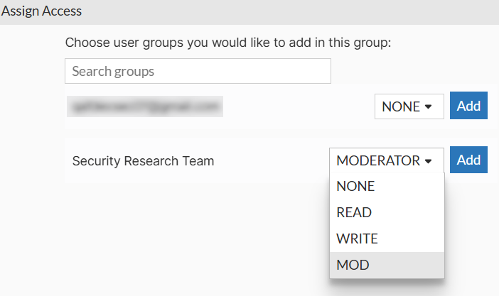
Task: Open the NONE access level dropdown
Action: tap(409, 106)
